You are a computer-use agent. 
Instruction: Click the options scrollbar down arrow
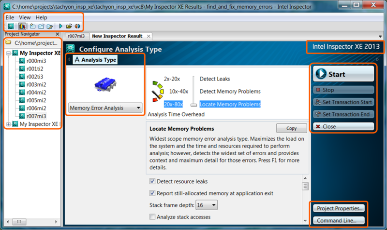pyautogui.click(x=305, y=221)
